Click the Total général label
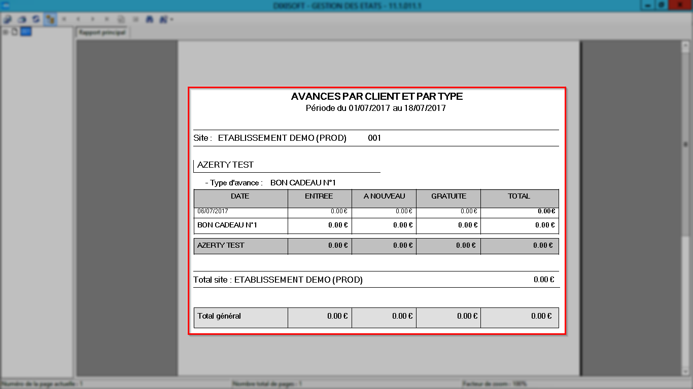The width and height of the screenshot is (693, 389). [219, 316]
